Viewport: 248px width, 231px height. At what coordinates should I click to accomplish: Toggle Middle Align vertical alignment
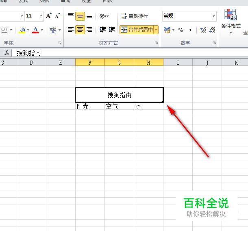(x=80, y=16)
